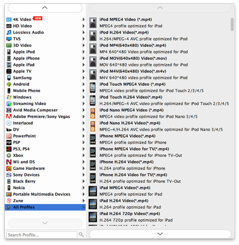Click iPod Nano MPEG4 Video orange thumbnail

coord(93,114)
